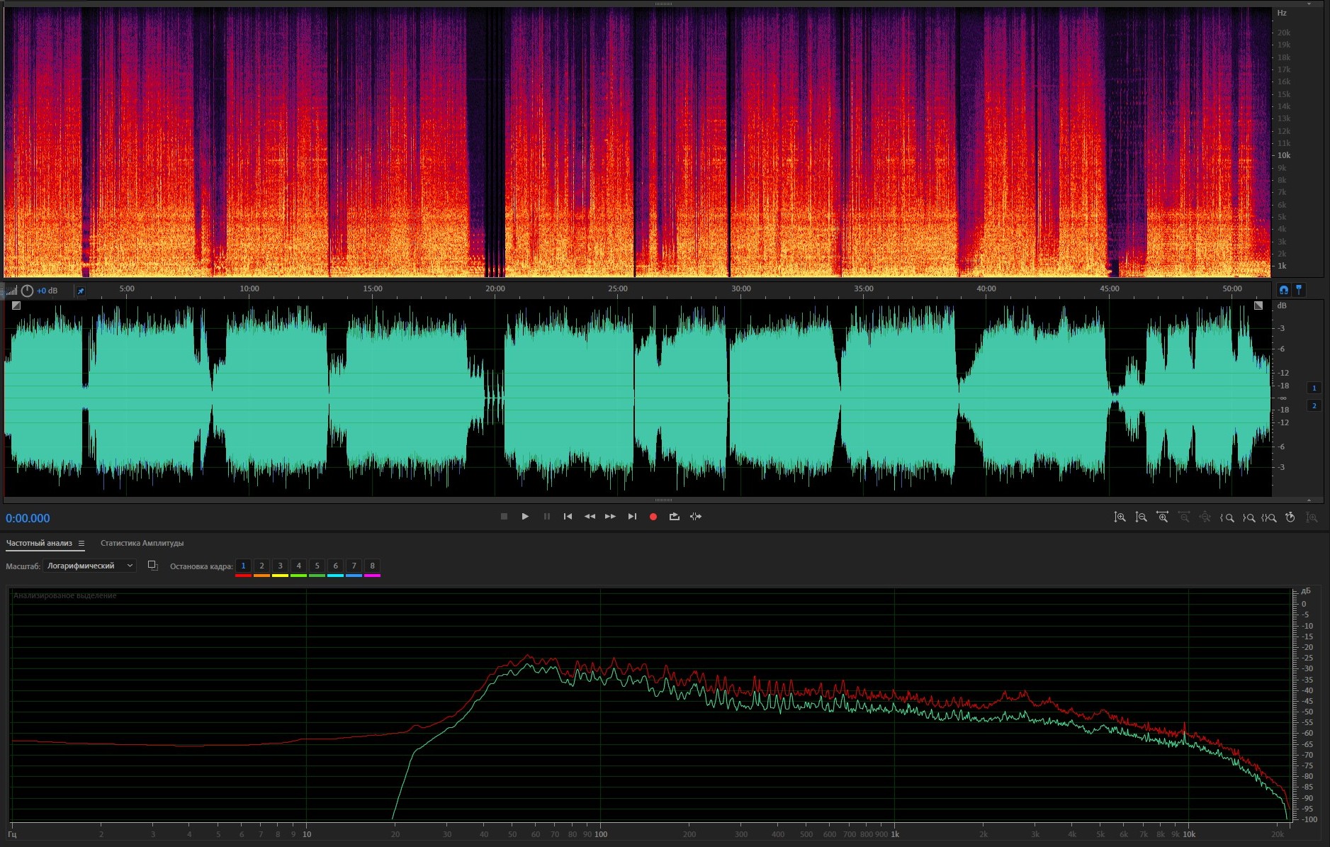Click hold frame button 3
1330x847 pixels.
280,566
